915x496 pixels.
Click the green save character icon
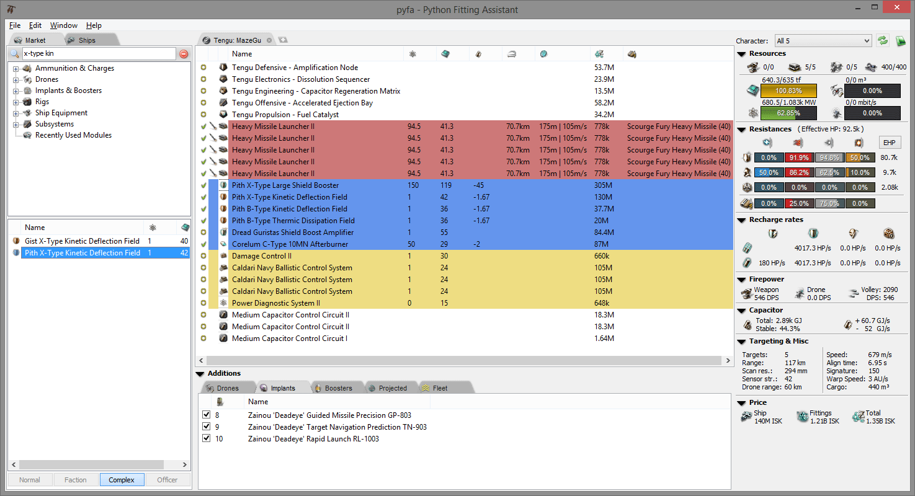click(901, 41)
